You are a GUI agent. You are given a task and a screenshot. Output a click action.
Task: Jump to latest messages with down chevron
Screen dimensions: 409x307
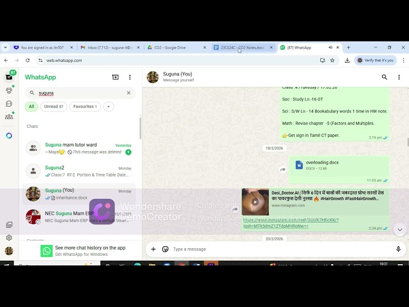[399, 230]
